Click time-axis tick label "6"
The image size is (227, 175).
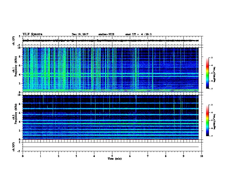coord(130,156)
